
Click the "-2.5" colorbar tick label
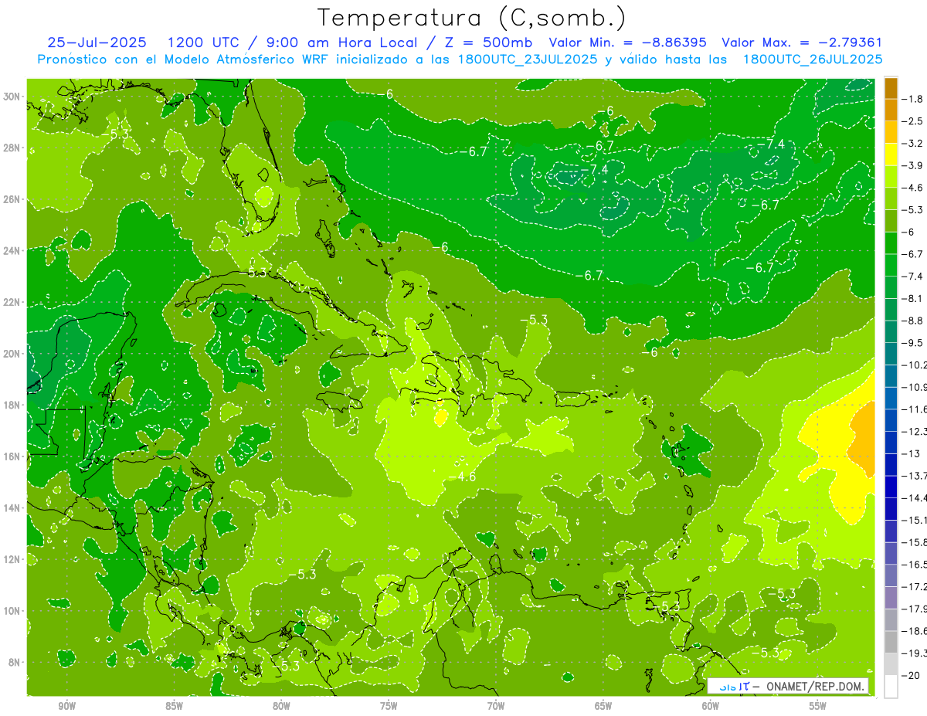click(x=913, y=121)
